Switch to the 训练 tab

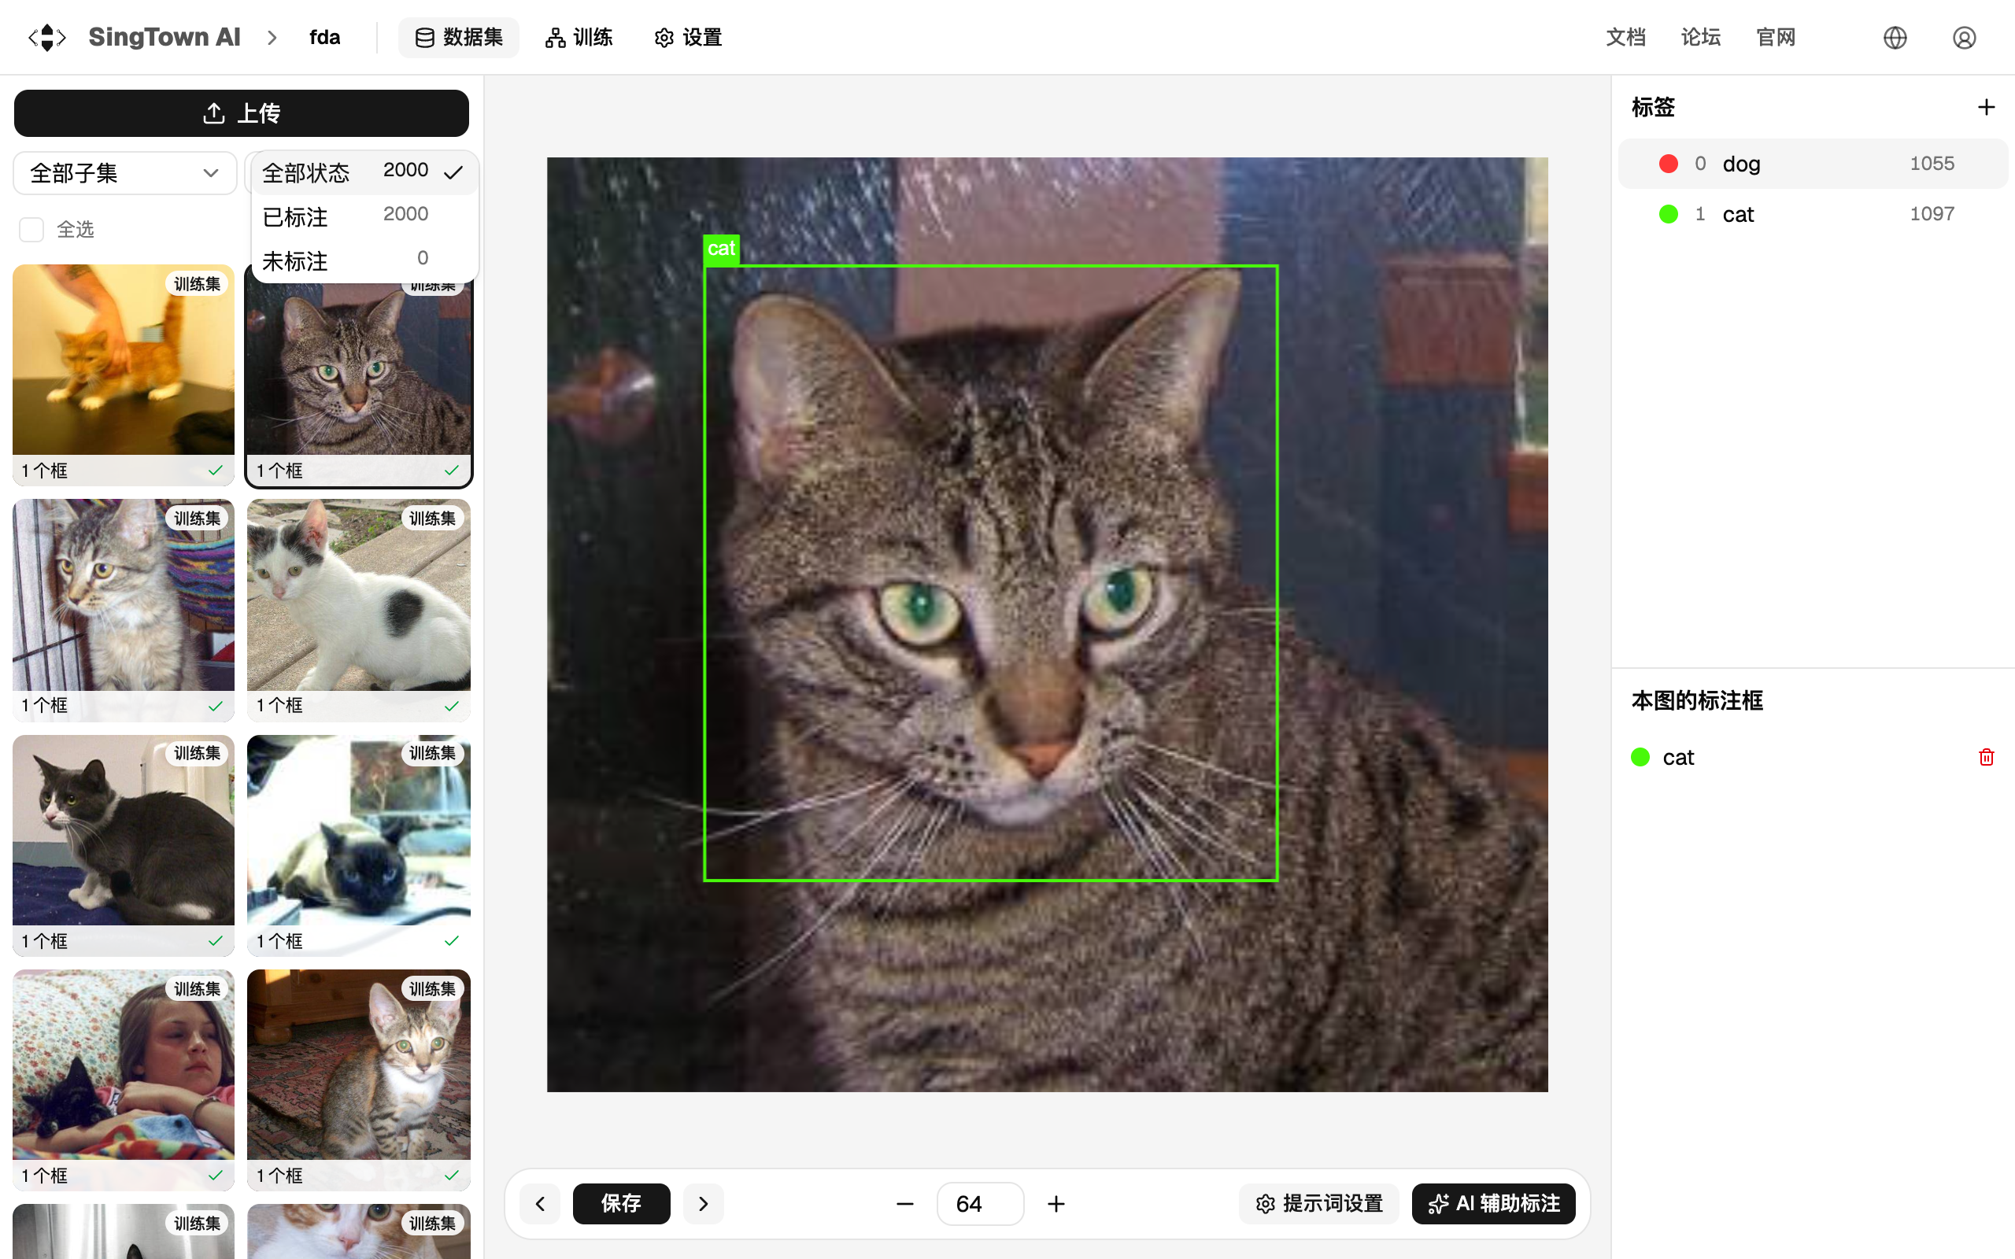pos(579,38)
